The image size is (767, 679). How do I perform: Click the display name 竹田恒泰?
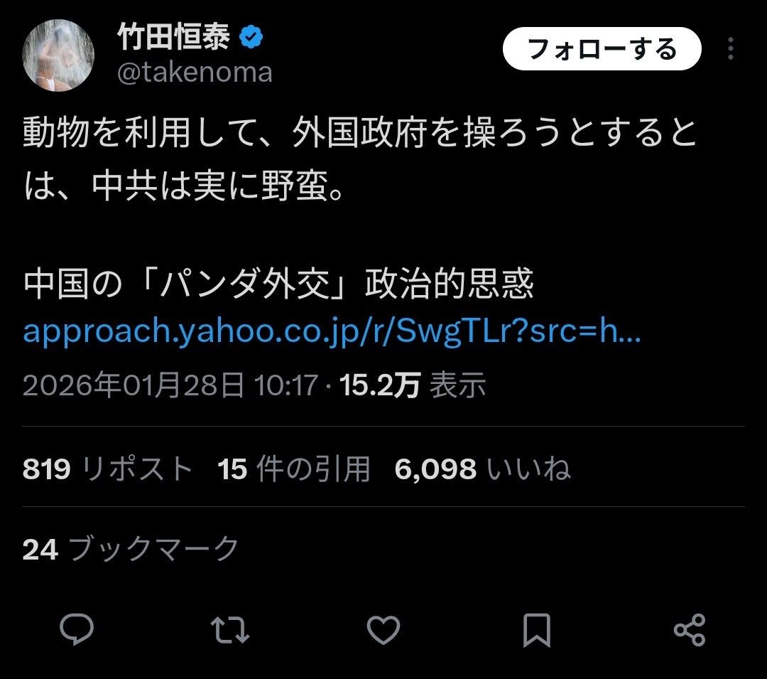point(174,37)
